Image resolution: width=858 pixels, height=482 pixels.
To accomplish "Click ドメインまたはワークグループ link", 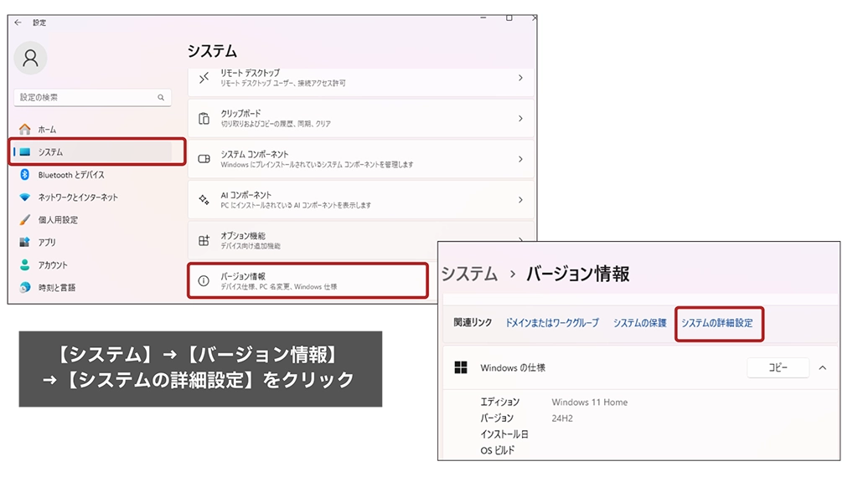I will click(x=552, y=323).
